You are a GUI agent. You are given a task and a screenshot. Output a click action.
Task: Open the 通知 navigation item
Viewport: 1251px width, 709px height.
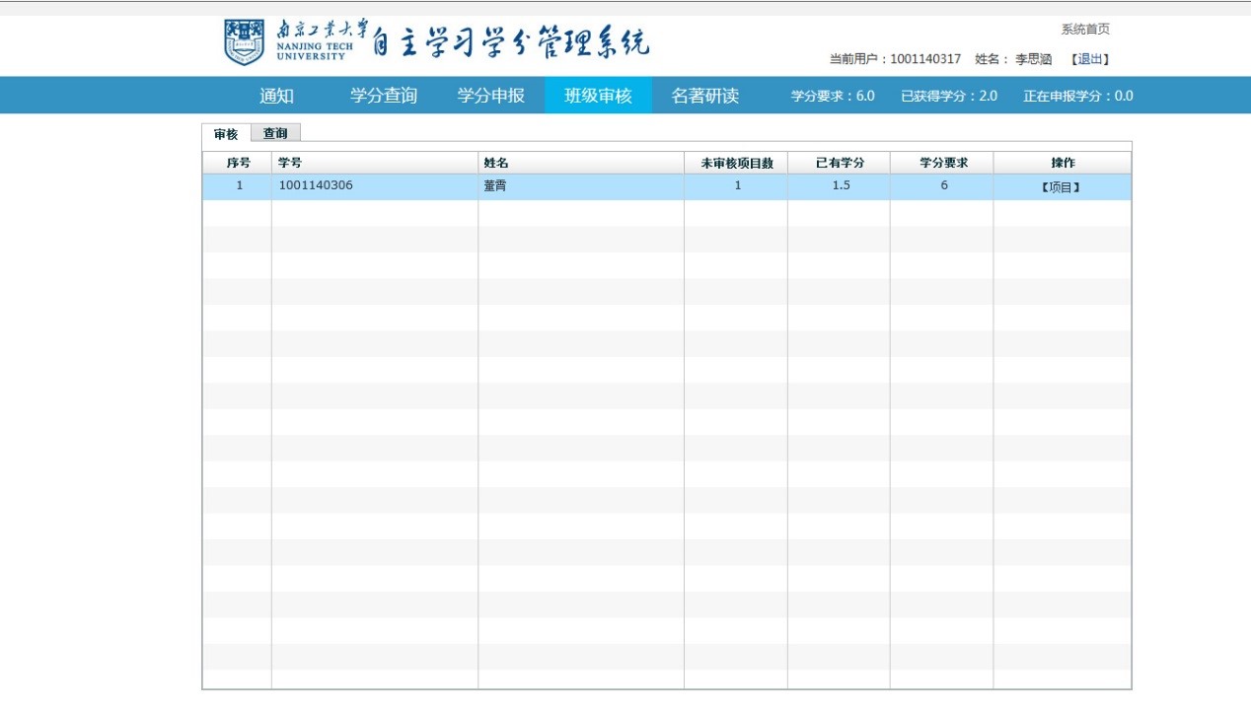pyautogui.click(x=276, y=96)
